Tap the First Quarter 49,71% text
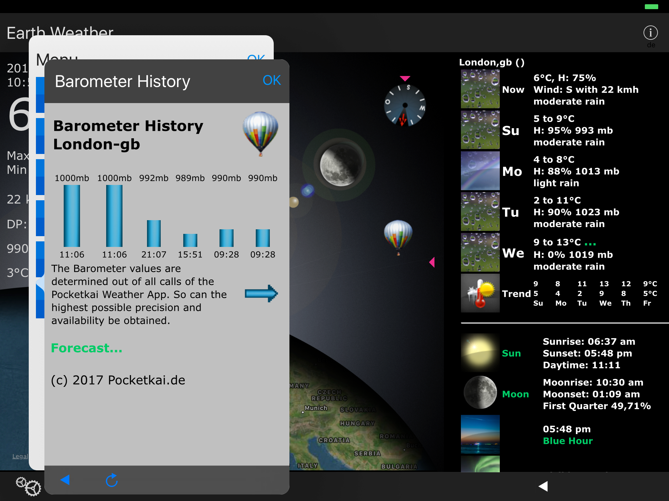Viewport: 669px width, 501px height. coord(597,406)
